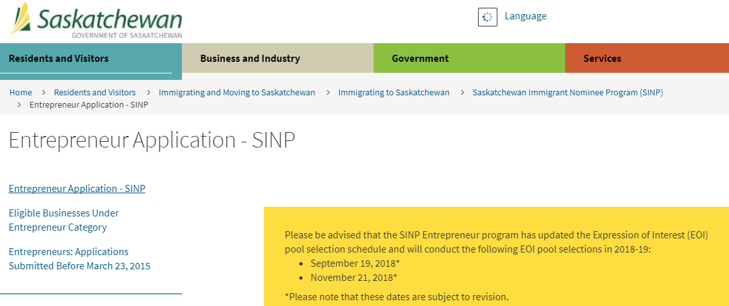Image resolution: width=729 pixels, height=306 pixels.
Task: Click breadcrumb chevron after Home
Action: point(43,92)
